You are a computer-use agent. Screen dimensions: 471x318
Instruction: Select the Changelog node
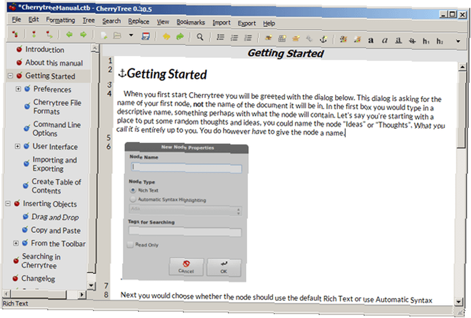point(38,278)
